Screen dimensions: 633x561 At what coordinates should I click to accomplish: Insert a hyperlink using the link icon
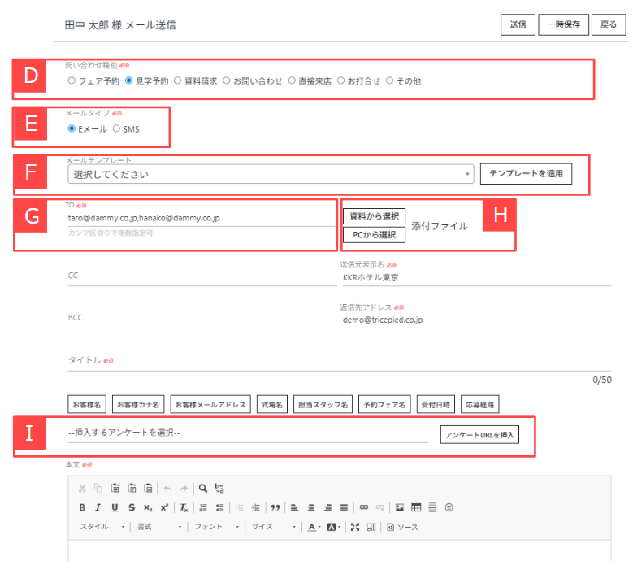(x=364, y=507)
